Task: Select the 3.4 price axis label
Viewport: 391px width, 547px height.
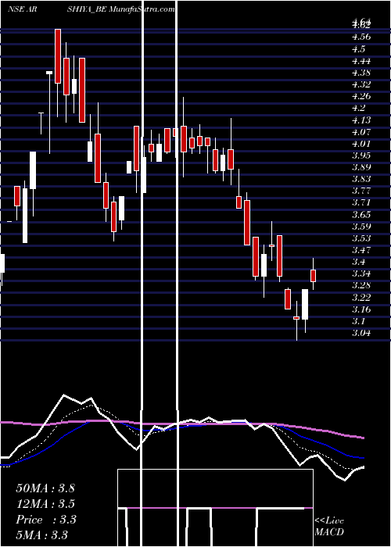Action: tap(358, 262)
